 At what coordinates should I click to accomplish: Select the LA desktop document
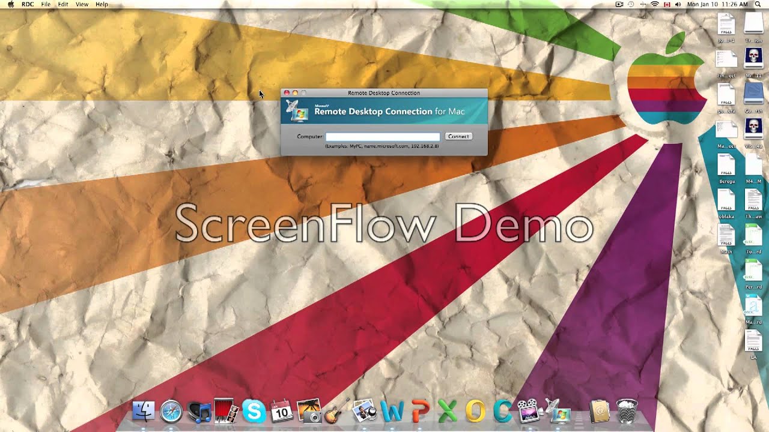click(x=753, y=345)
